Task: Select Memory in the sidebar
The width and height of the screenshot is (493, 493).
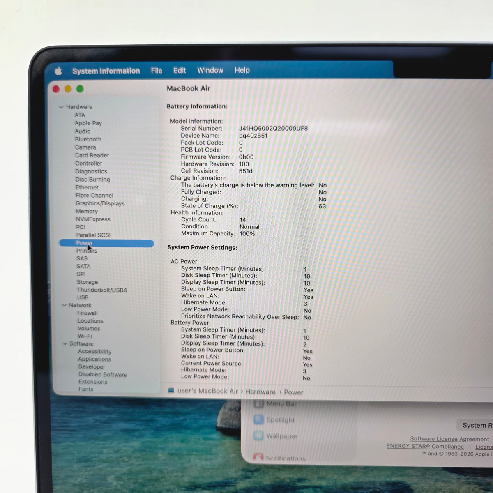Action: click(x=87, y=211)
